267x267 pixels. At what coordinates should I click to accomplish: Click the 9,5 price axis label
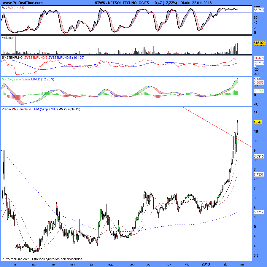[256, 141]
